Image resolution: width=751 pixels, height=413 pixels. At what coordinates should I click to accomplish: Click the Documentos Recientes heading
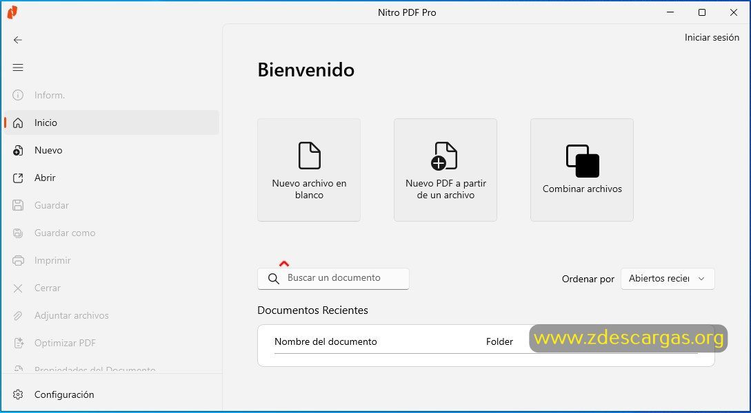[x=313, y=310]
